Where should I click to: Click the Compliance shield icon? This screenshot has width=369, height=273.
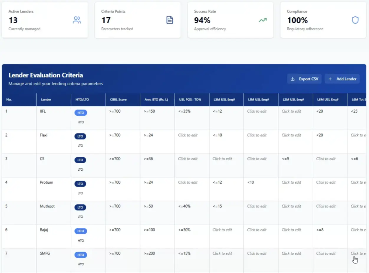tap(355, 20)
